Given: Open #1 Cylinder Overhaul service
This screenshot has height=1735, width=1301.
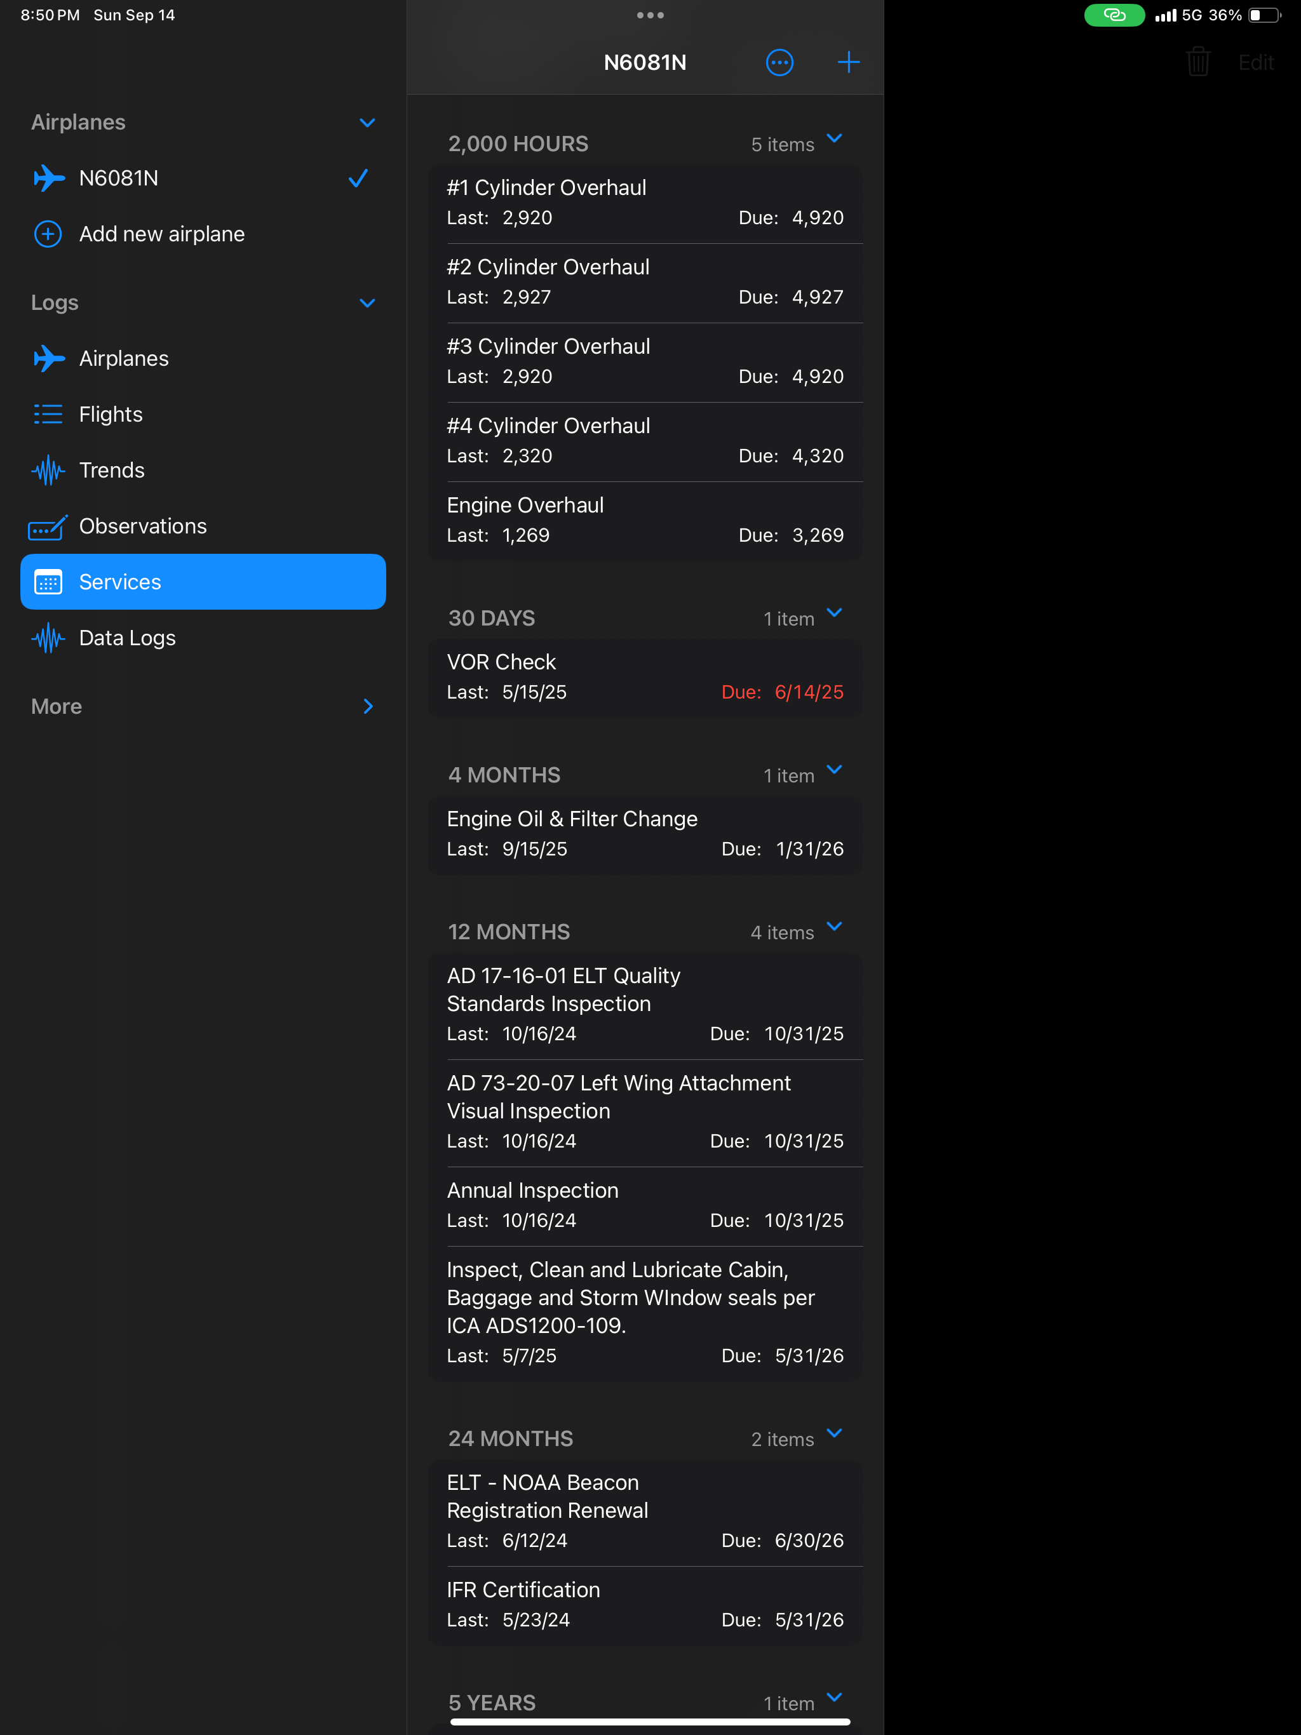Looking at the screenshot, I should (645, 203).
